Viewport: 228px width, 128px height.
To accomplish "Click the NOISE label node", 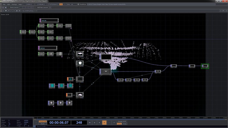I will tap(47, 48).
